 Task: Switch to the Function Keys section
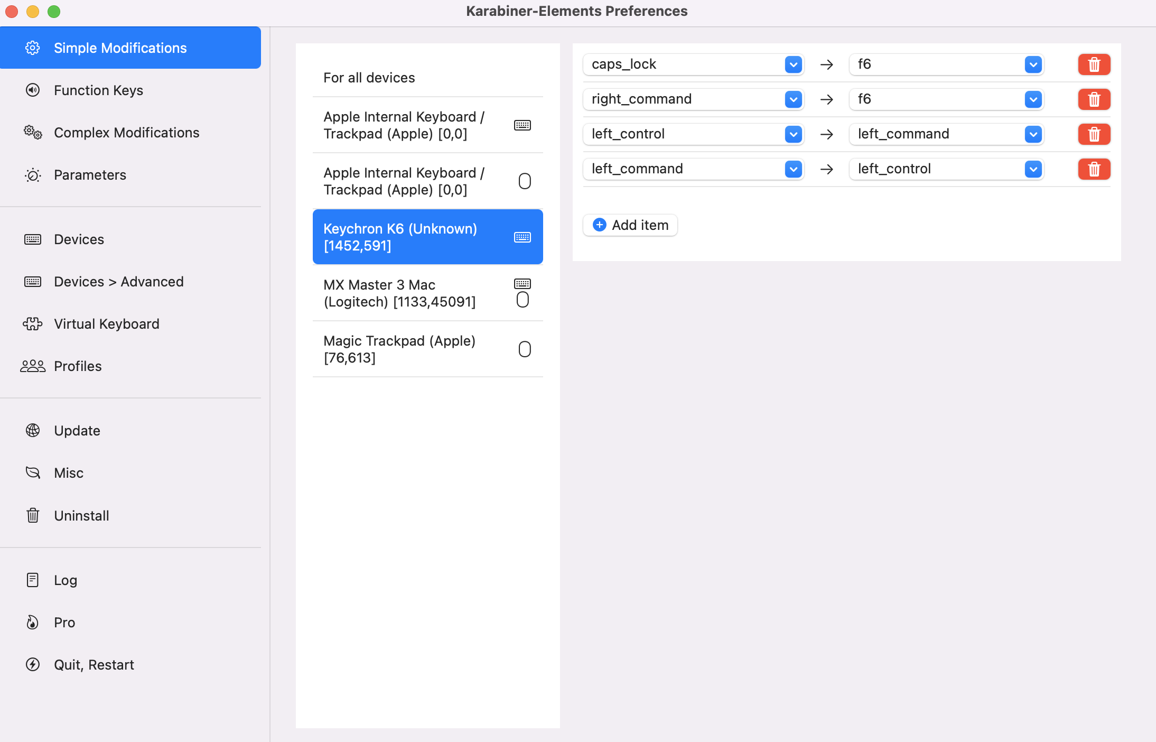pos(98,90)
